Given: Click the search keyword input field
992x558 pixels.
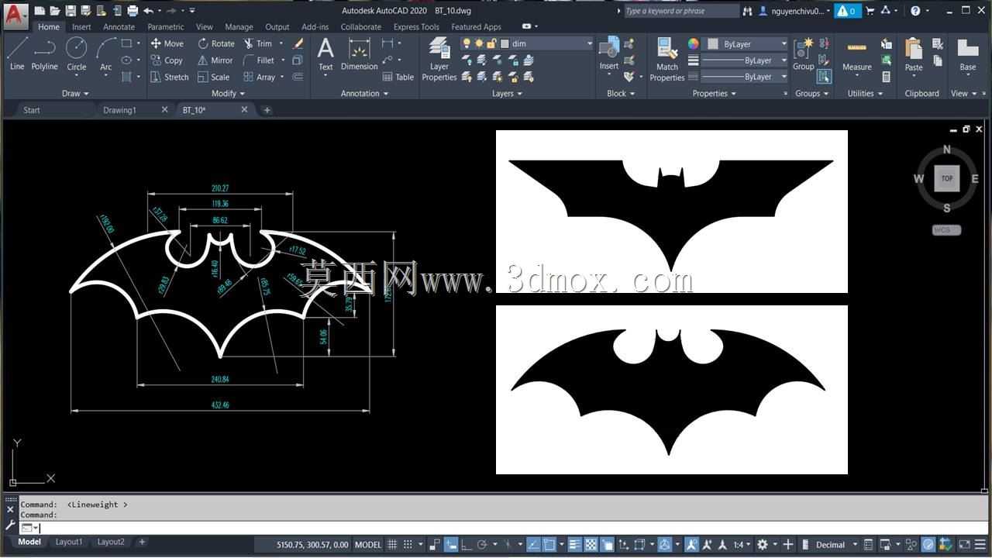Looking at the screenshot, I should point(681,11).
